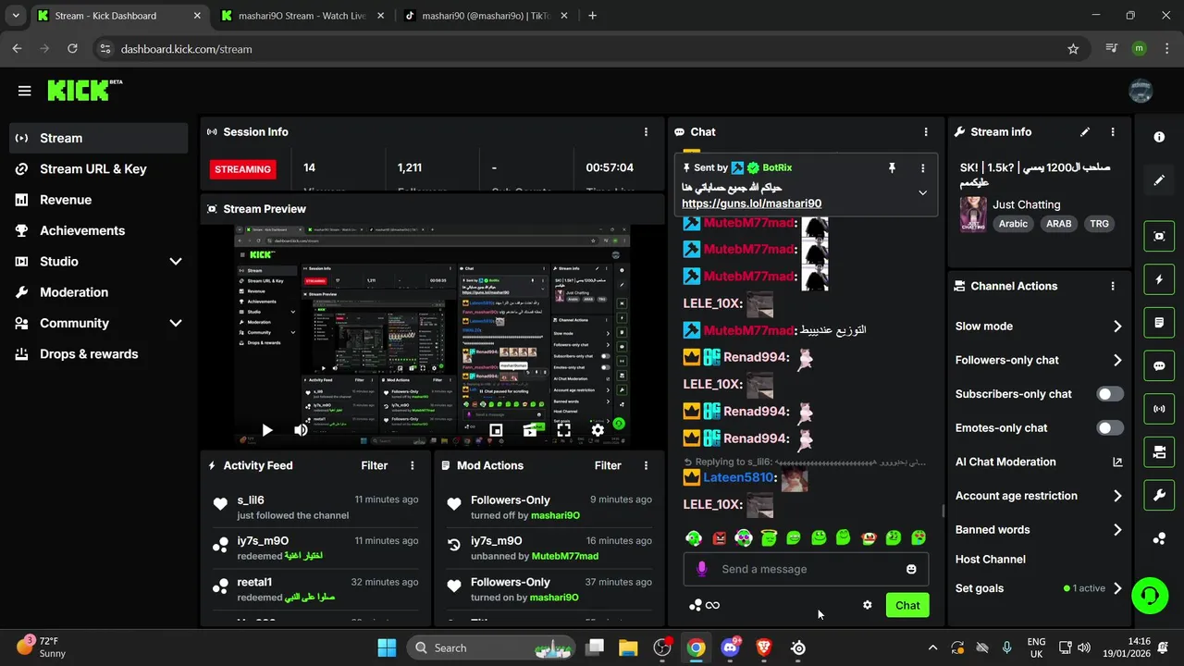The height and width of the screenshot is (666, 1184).
Task: Play the stream preview
Action: click(x=266, y=430)
